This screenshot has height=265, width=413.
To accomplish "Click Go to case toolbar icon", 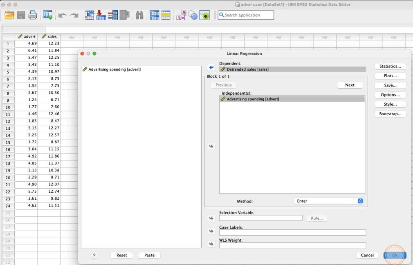I will click(x=90, y=15).
